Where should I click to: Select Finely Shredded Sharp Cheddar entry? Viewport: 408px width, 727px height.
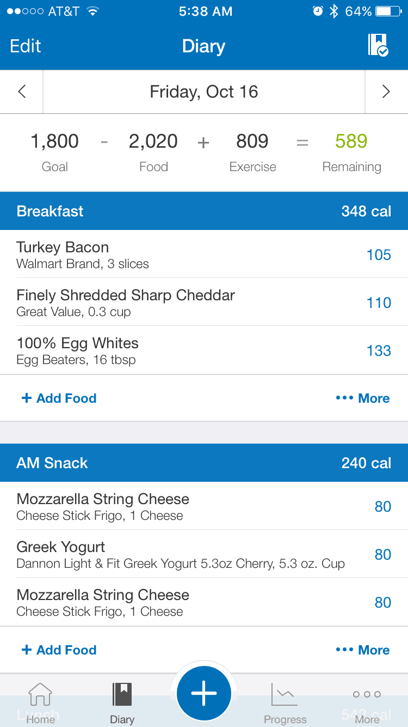coord(204,302)
